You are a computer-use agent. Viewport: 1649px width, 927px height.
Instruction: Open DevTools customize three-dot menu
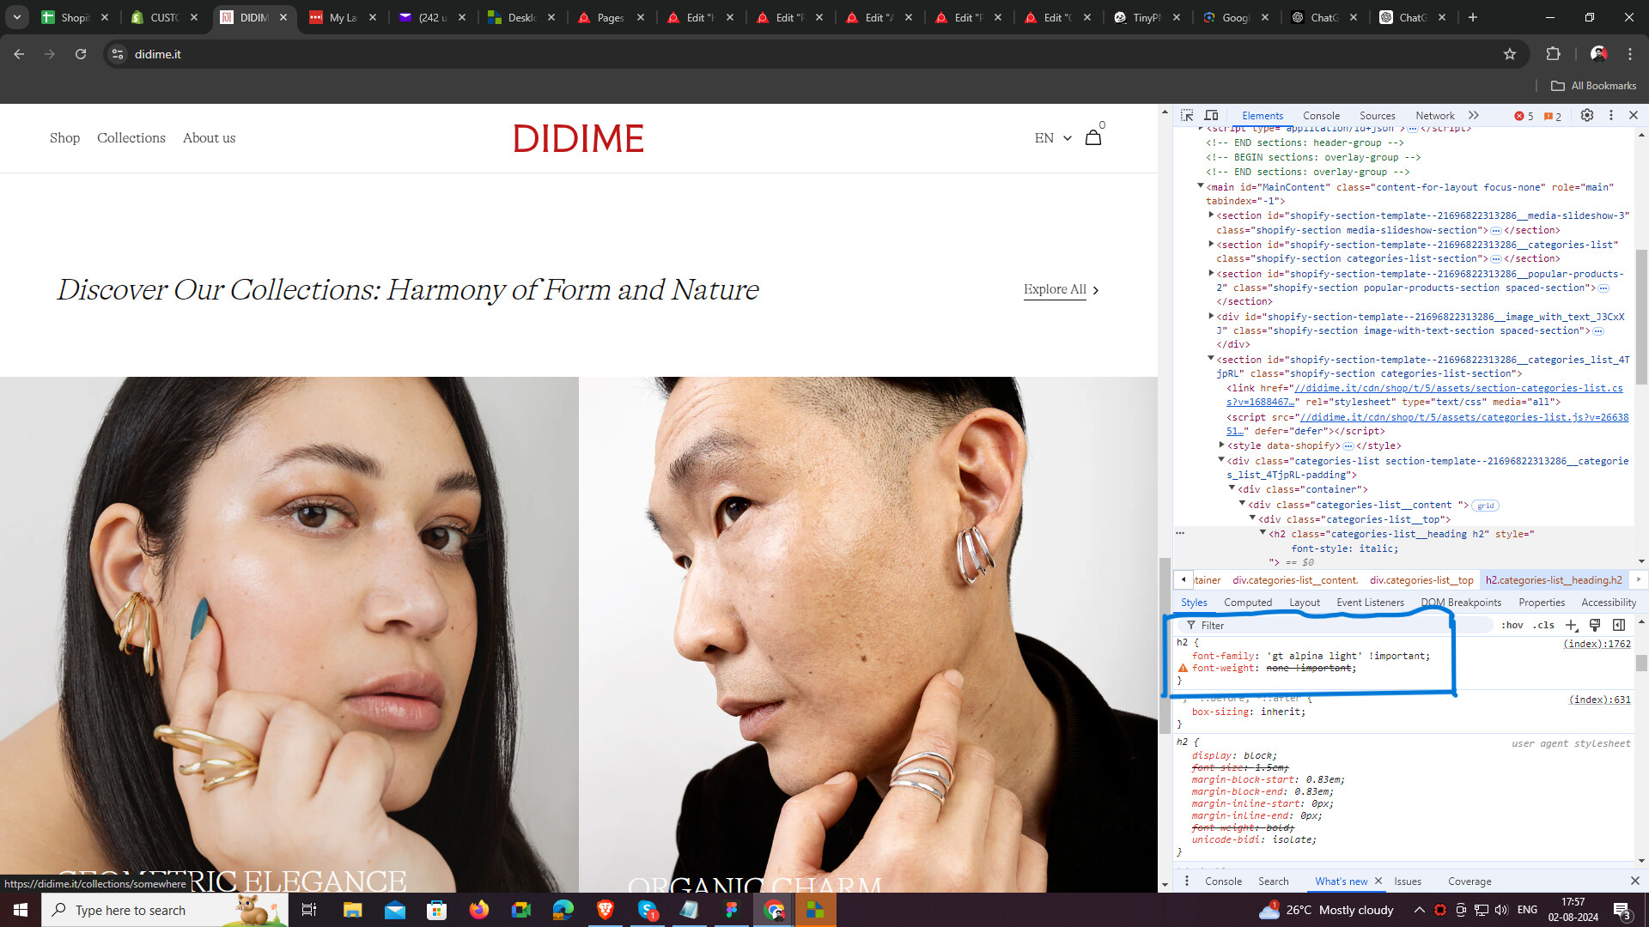click(x=1611, y=115)
